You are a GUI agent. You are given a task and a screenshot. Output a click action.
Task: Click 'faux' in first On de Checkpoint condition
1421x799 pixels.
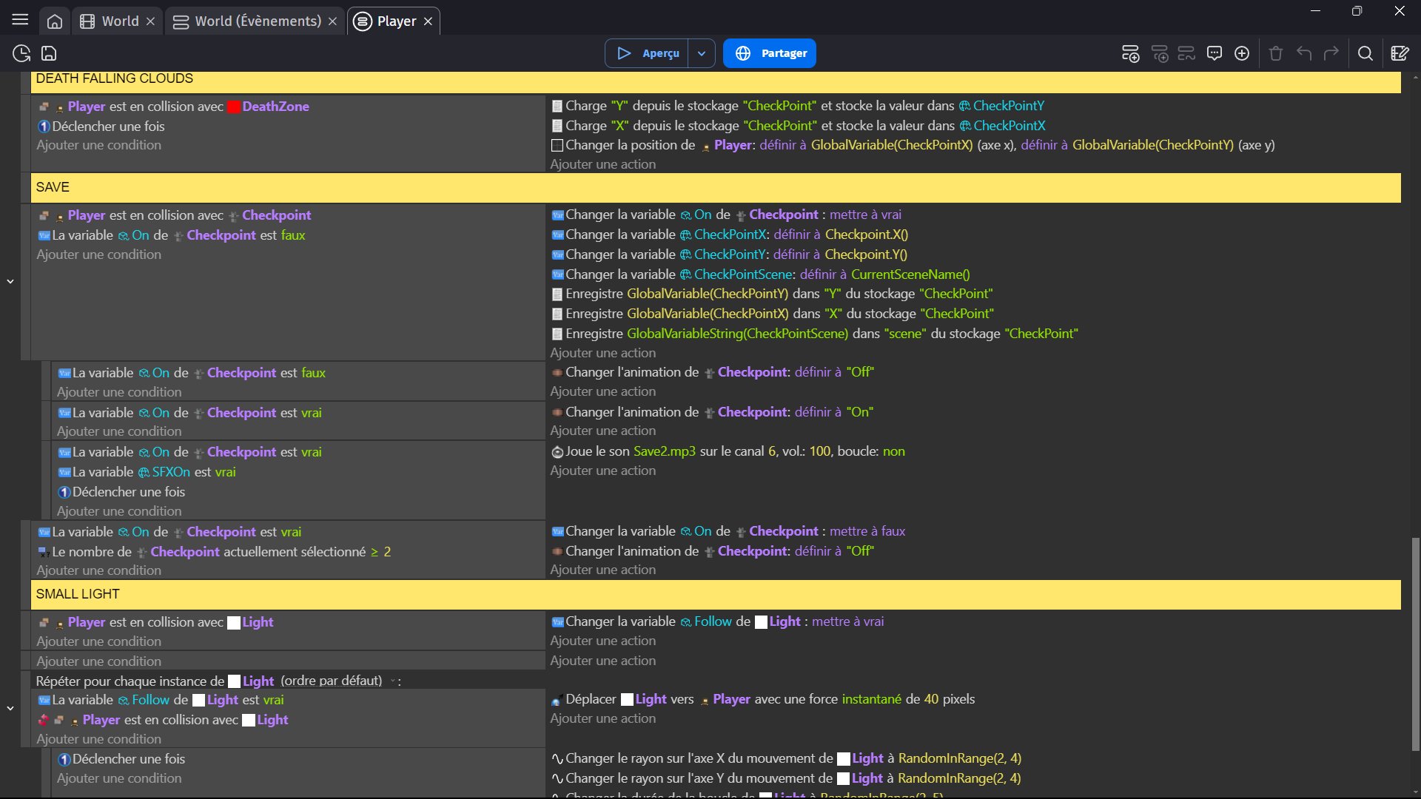click(293, 235)
